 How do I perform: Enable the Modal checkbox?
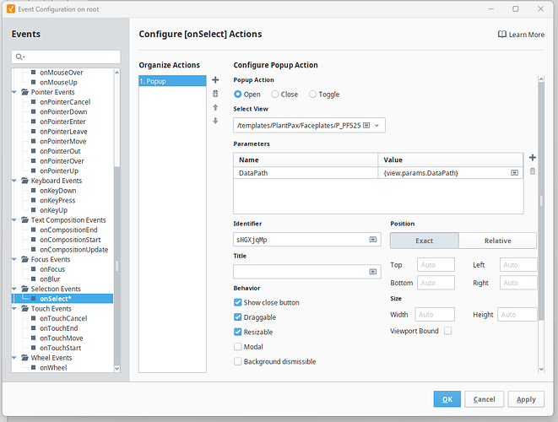[238, 347]
